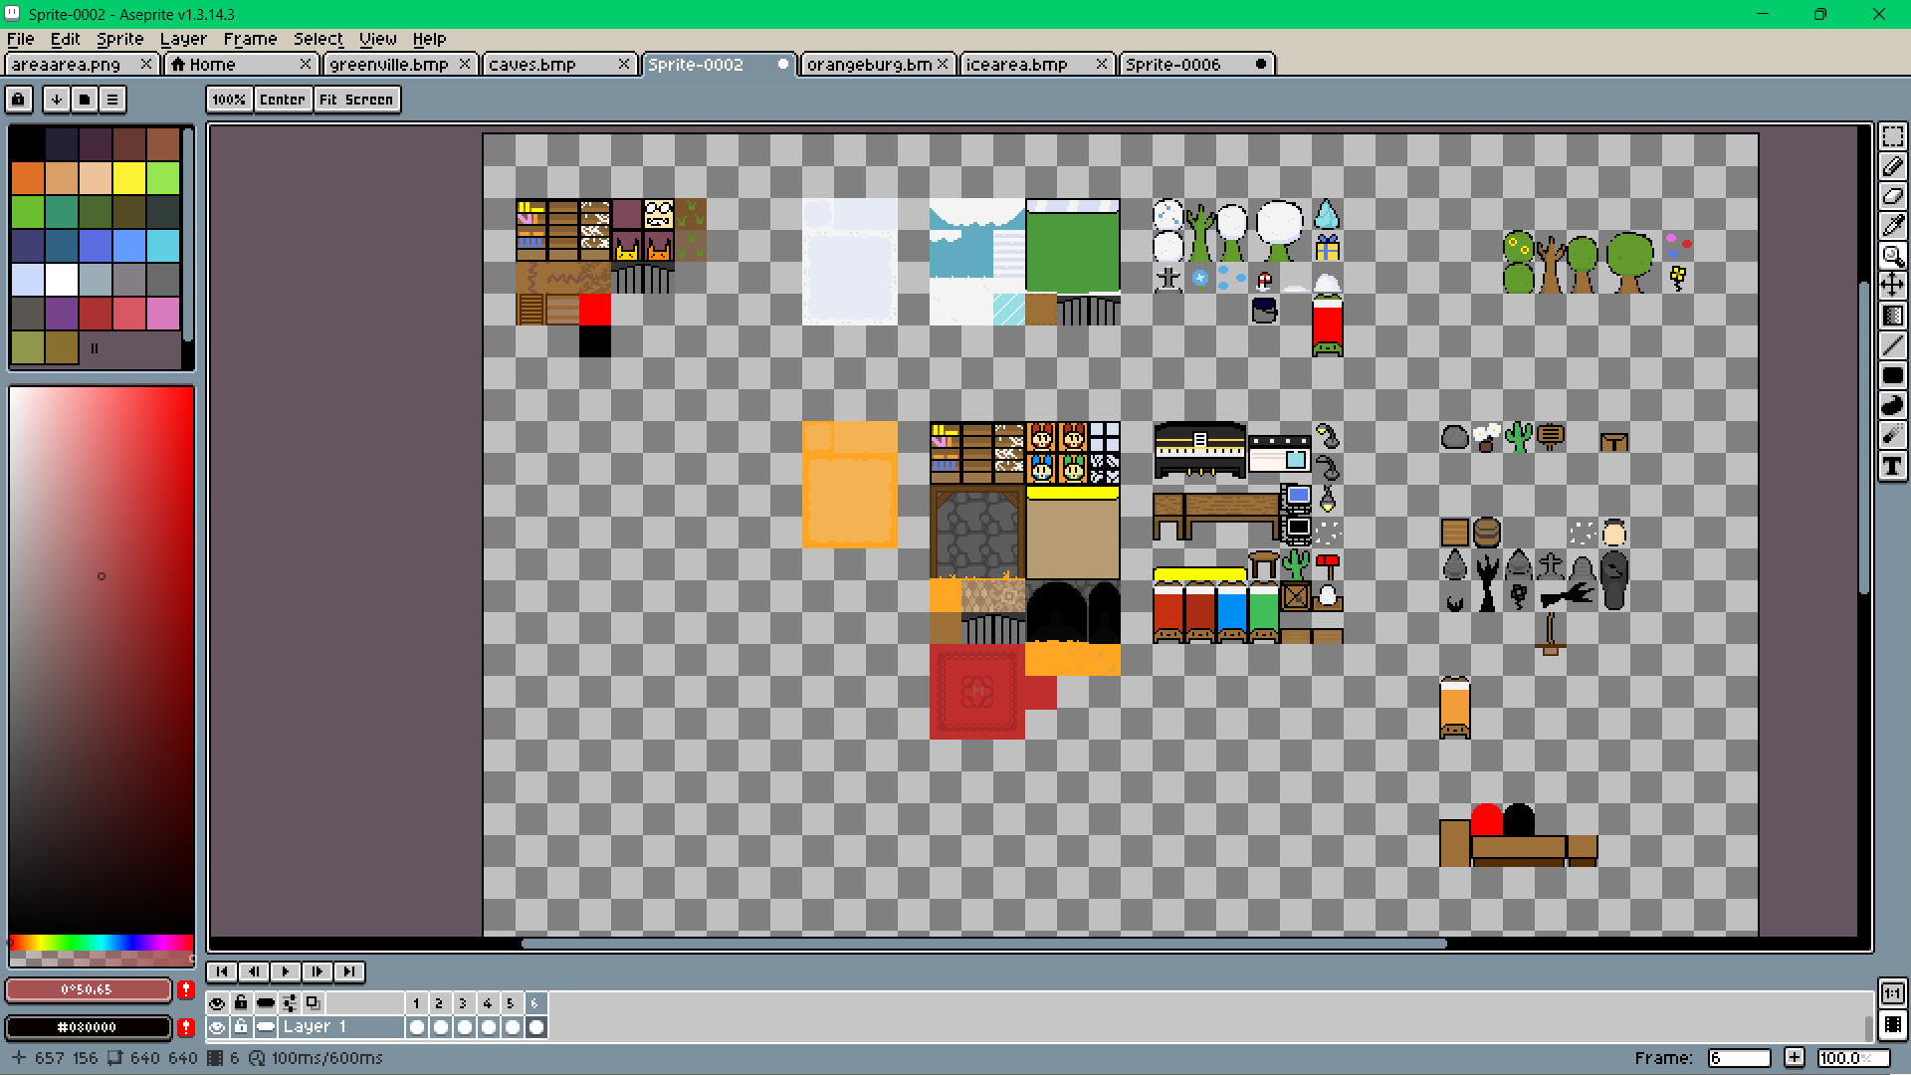Screen dimensions: 1911x1075
Task: Switch to greenville.bmp tab
Action: pos(388,65)
